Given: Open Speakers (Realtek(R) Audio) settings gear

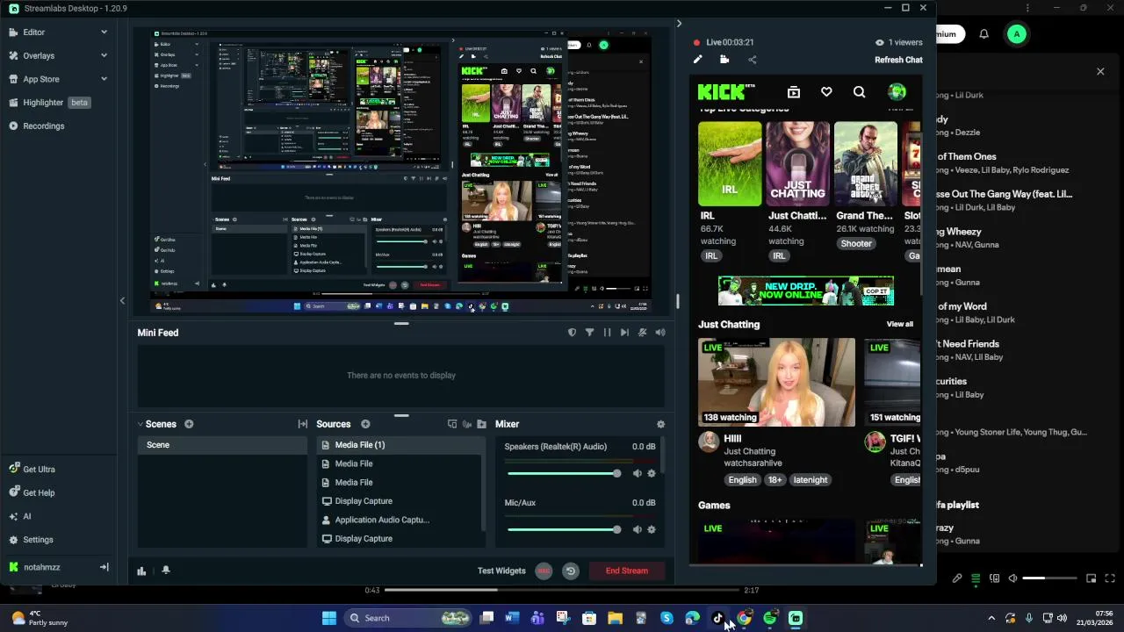Looking at the screenshot, I should coord(652,474).
